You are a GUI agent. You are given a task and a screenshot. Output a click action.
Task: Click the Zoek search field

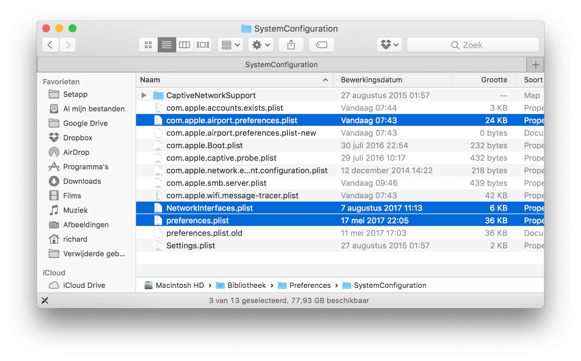click(473, 45)
